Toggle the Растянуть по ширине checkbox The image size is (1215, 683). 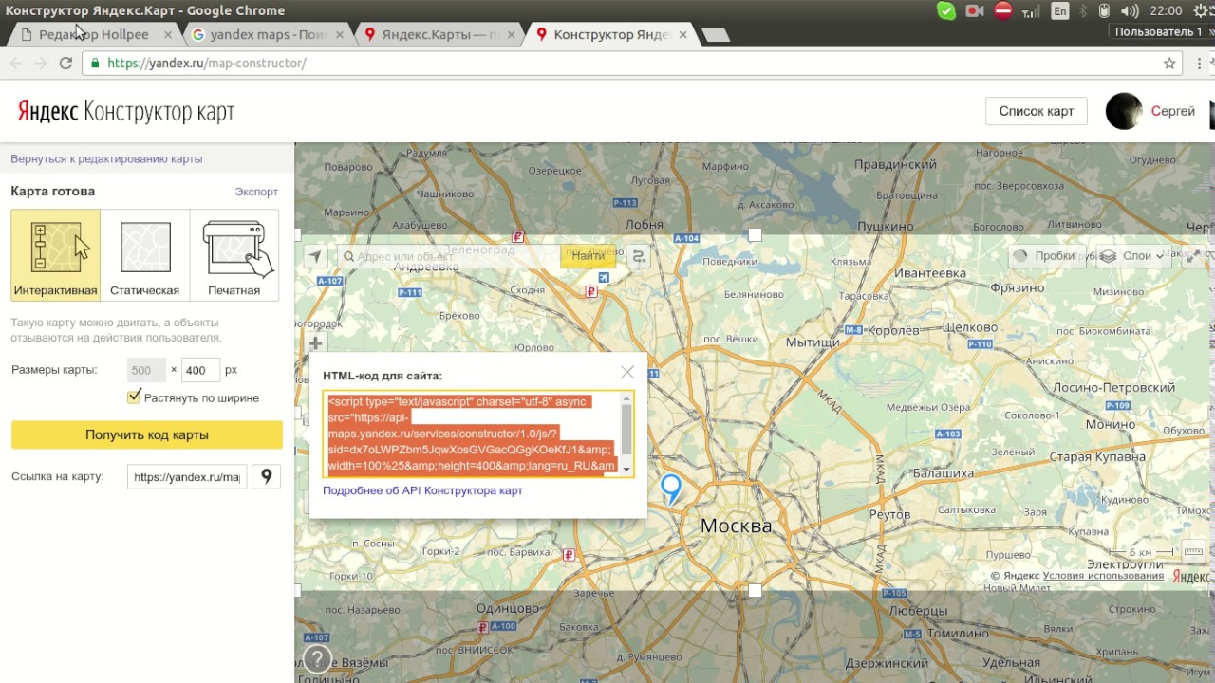click(134, 397)
